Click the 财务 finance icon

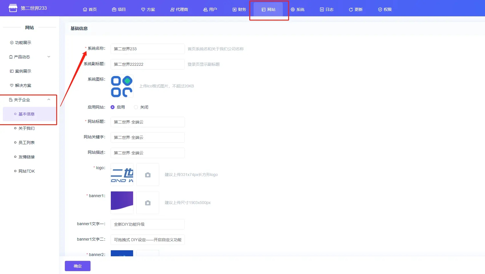pyautogui.click(x=235, y=9)
